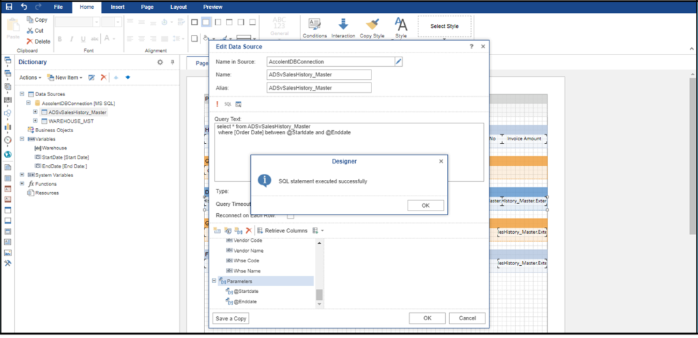This screenshot has width=698, height=338.
Task: Switch to the Page ribbon tab
Action: point(147,7)
